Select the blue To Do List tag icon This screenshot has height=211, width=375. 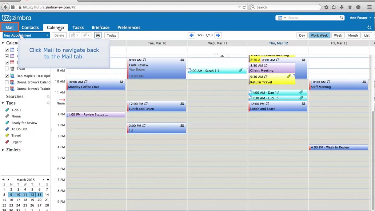point(7,129)
